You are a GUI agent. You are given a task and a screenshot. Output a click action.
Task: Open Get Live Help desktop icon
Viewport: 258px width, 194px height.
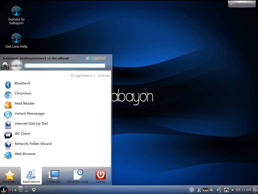coord(16,41)
